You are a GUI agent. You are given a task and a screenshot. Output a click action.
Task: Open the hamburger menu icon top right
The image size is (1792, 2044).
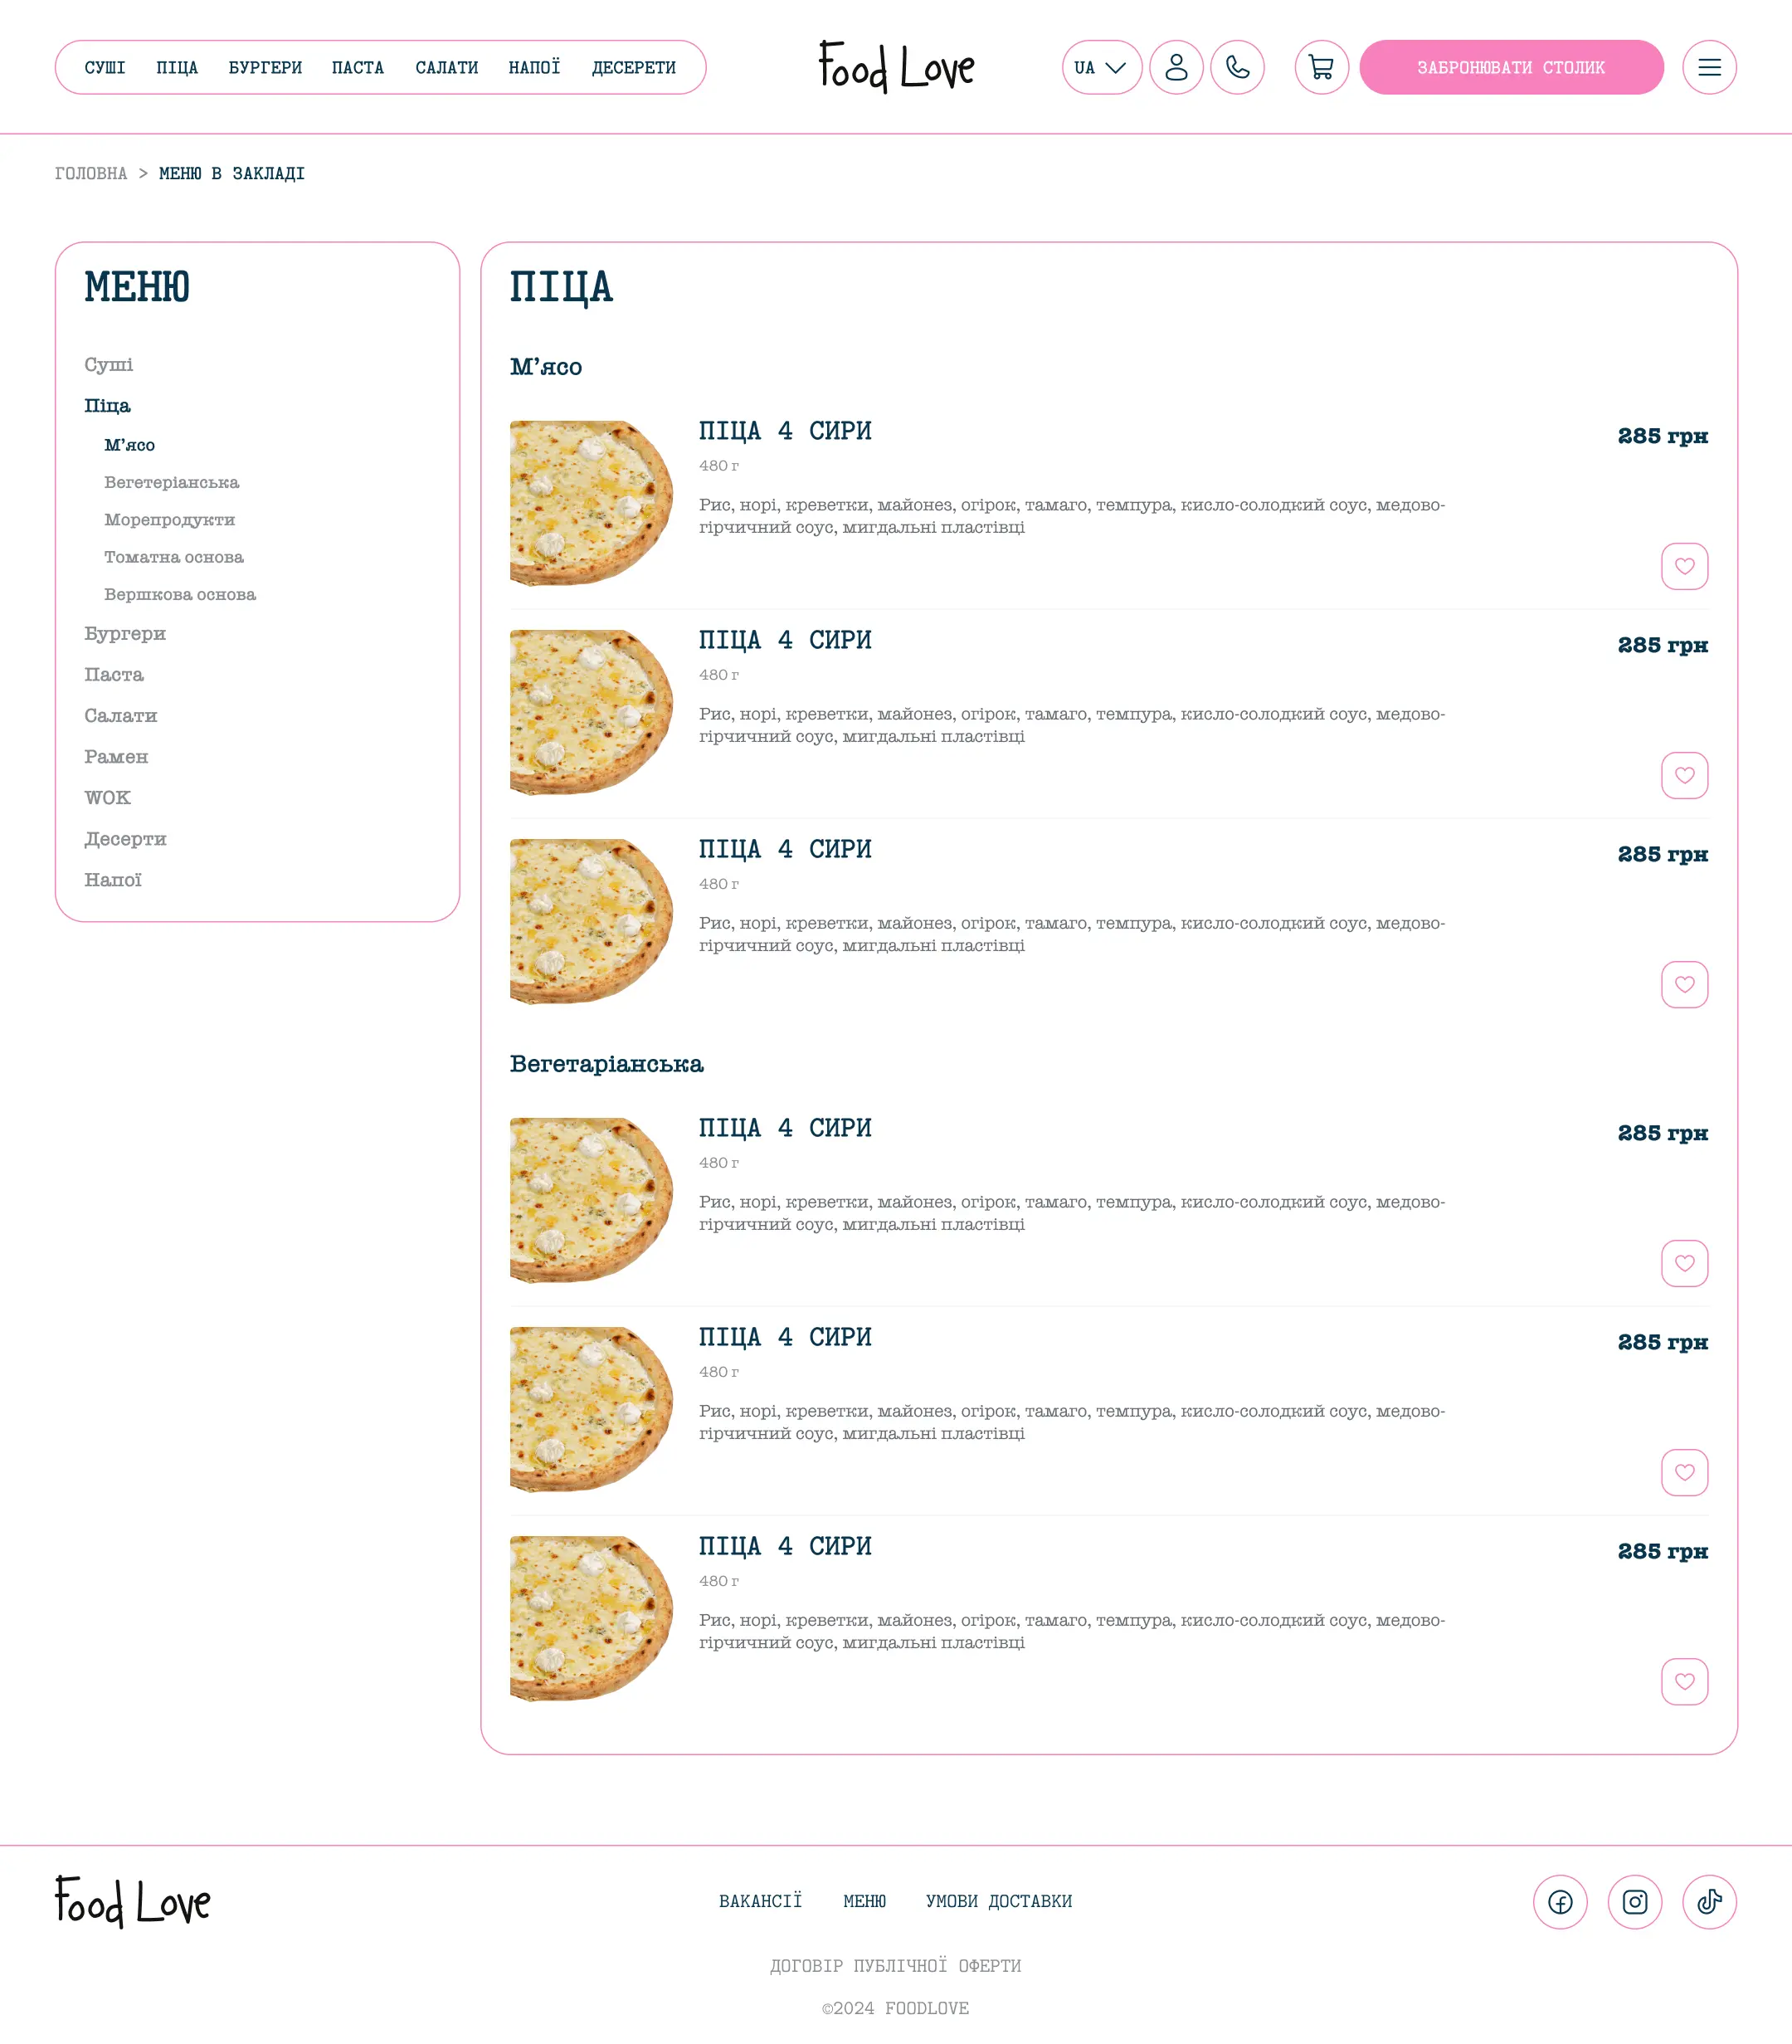pos(1710,67)
